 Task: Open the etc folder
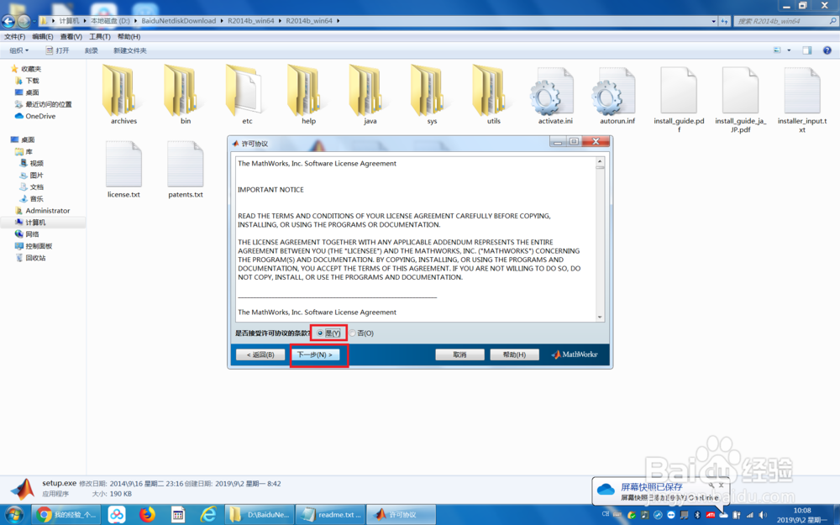coord(246,96)
